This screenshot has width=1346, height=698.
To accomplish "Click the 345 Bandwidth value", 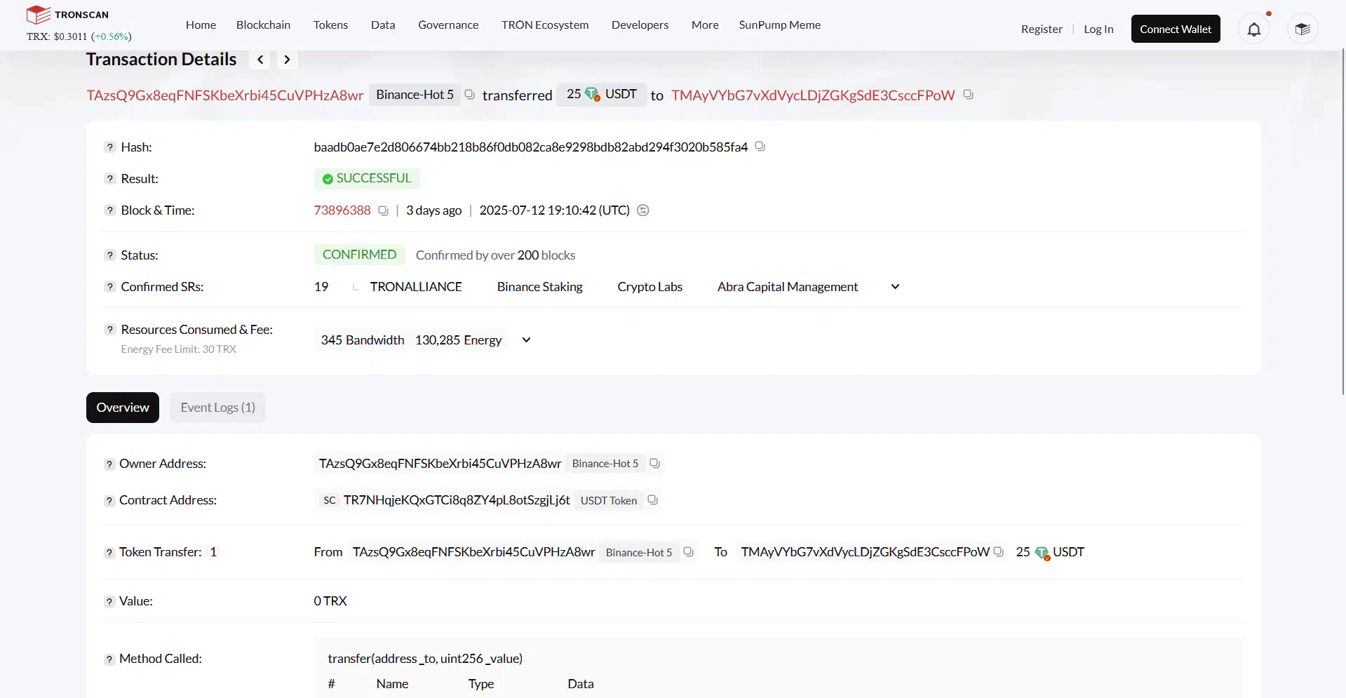I will click(363, 340).
